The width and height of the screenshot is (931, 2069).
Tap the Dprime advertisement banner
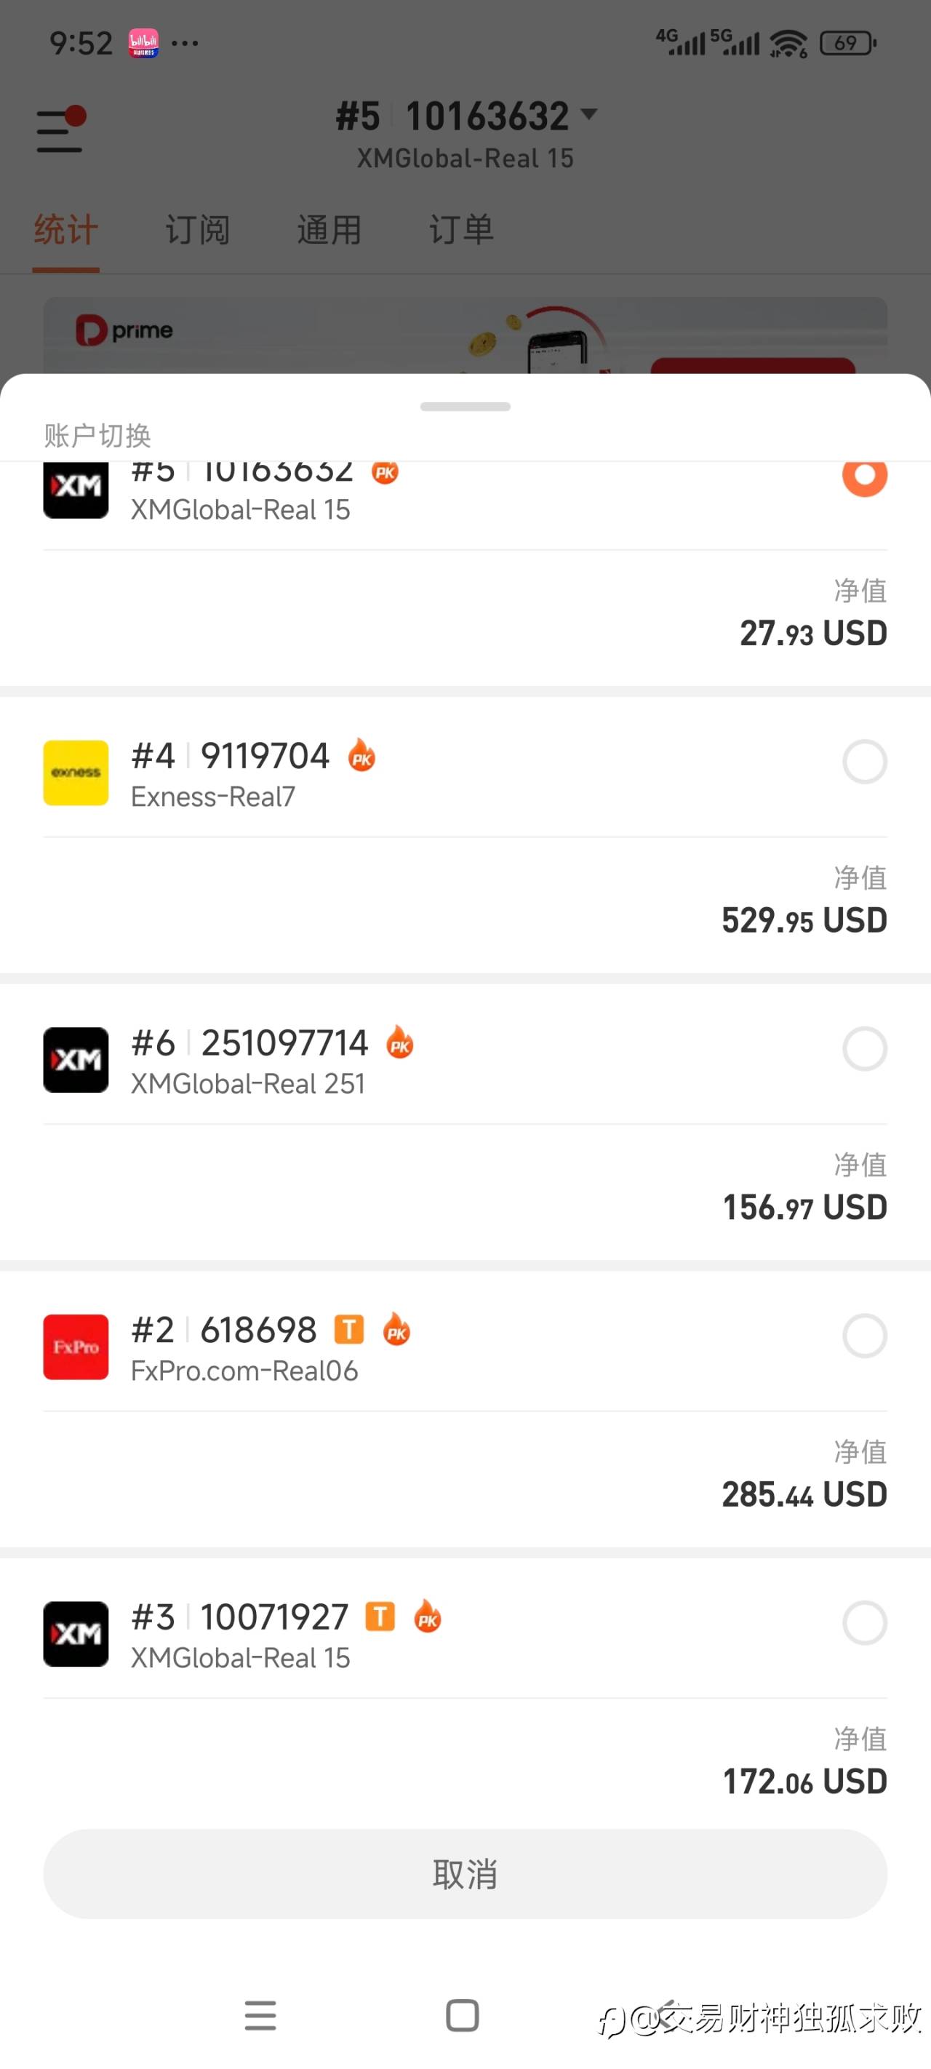pos(465,335)
